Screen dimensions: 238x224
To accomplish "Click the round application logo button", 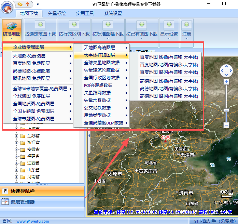I will [x=7, y=7].
